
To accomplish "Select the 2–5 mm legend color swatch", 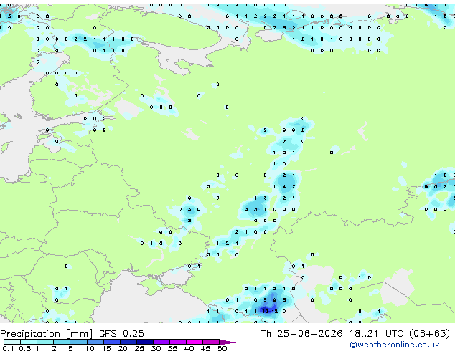I will click(x=62, y=342).
